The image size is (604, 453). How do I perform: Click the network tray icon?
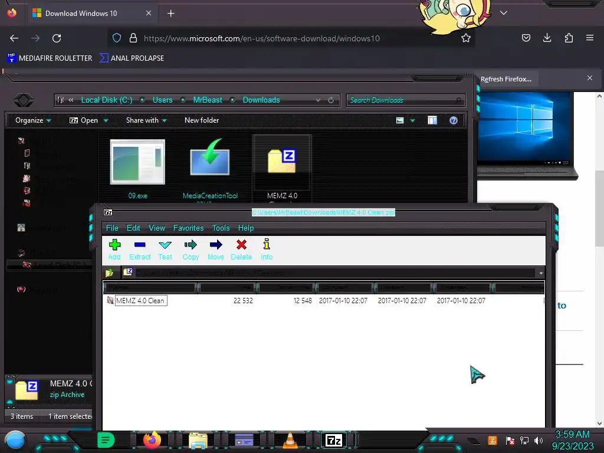point(524,440)
